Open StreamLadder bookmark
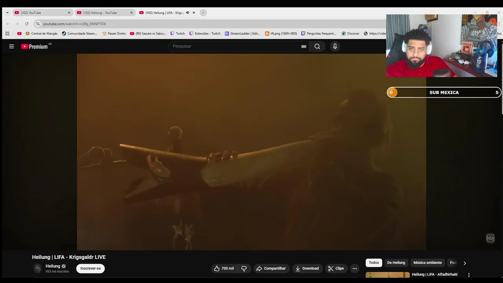This screenshot has height=283, width=503. [x=242, y=33]
